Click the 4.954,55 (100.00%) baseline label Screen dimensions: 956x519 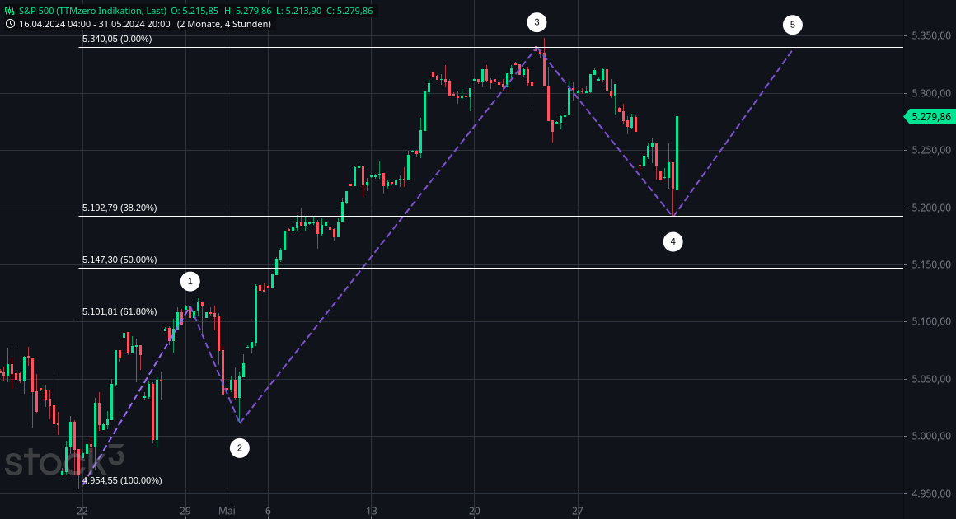[122, 479]
